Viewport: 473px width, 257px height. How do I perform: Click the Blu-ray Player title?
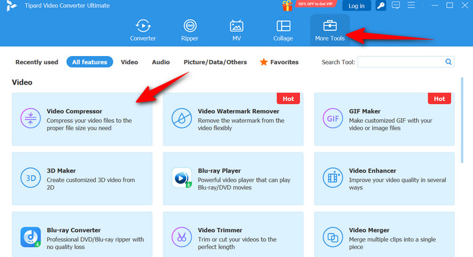[220, 171]
